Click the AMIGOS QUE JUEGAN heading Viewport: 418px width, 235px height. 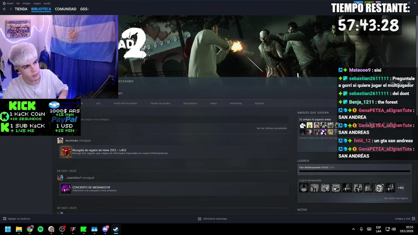(x=313, y=113)
